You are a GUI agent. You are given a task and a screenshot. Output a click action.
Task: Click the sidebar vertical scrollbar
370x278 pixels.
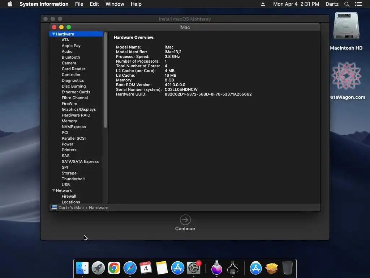(x=106, y=80)
